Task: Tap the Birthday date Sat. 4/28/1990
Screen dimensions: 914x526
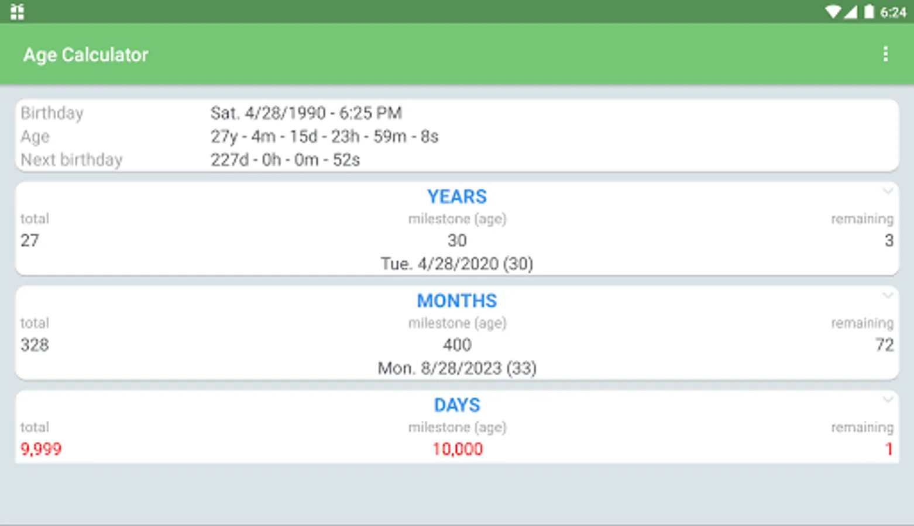Action: (305, 113)
